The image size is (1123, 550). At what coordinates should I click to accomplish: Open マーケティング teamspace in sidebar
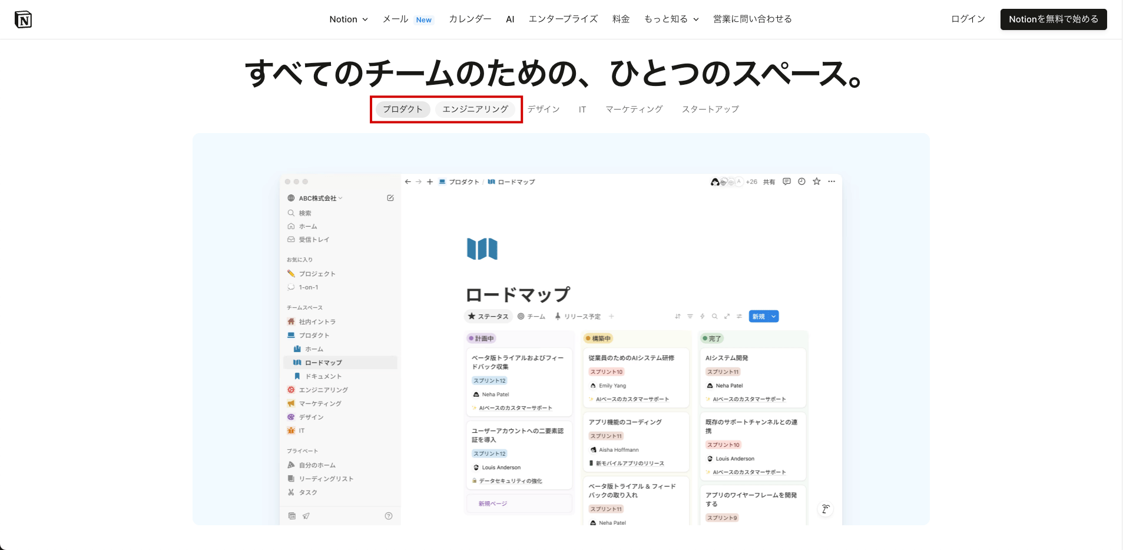[314, 403]
